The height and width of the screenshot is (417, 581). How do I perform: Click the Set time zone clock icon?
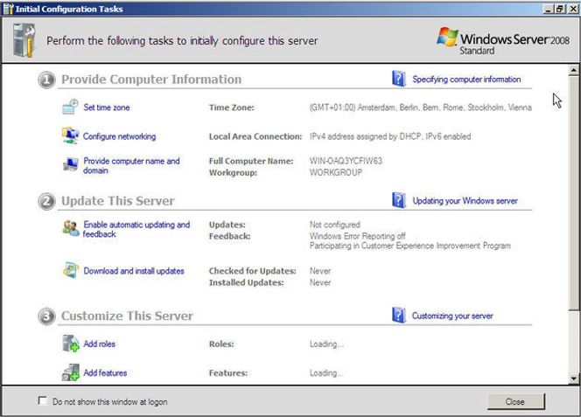coord(70,107)
